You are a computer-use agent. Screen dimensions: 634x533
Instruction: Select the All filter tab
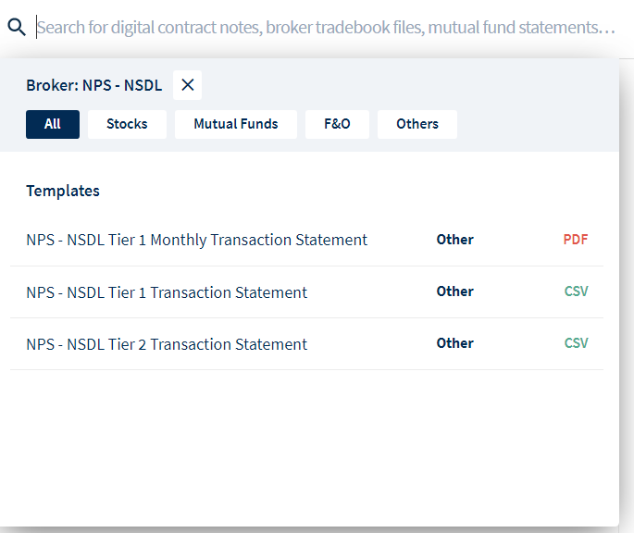(x=53, y=124)
